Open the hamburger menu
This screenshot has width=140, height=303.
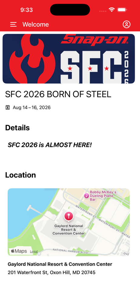coord(13,24)
